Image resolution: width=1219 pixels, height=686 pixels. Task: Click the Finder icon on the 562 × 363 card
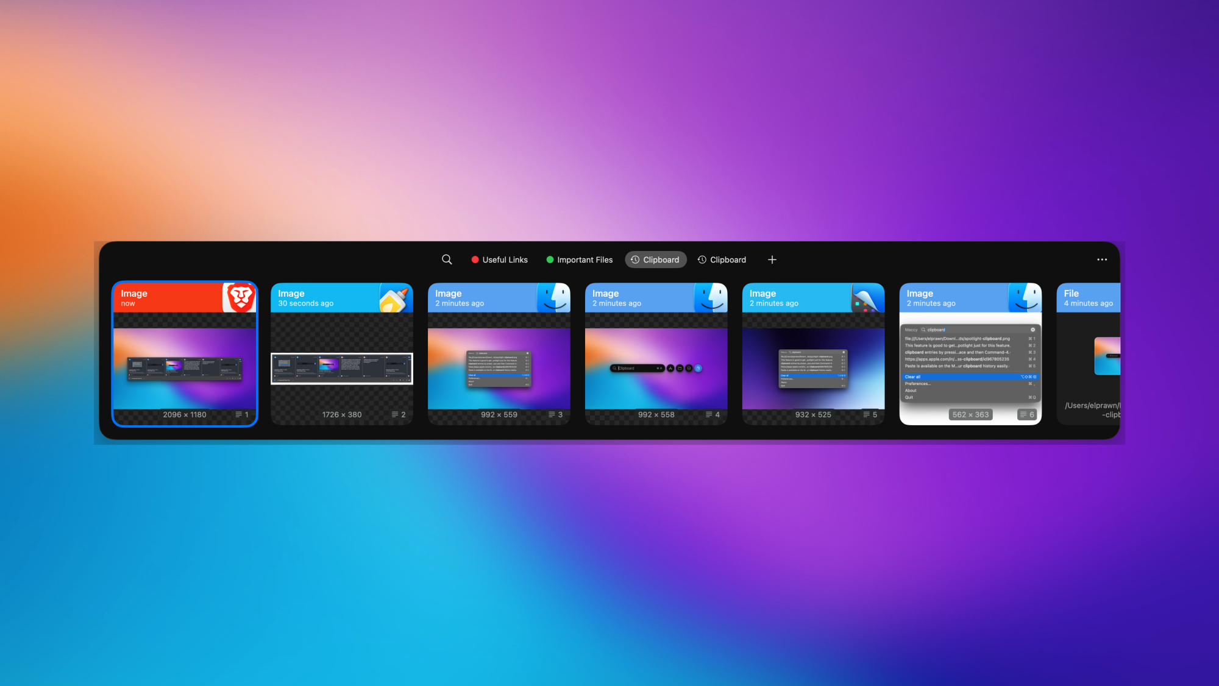[x=1025, y=297]
